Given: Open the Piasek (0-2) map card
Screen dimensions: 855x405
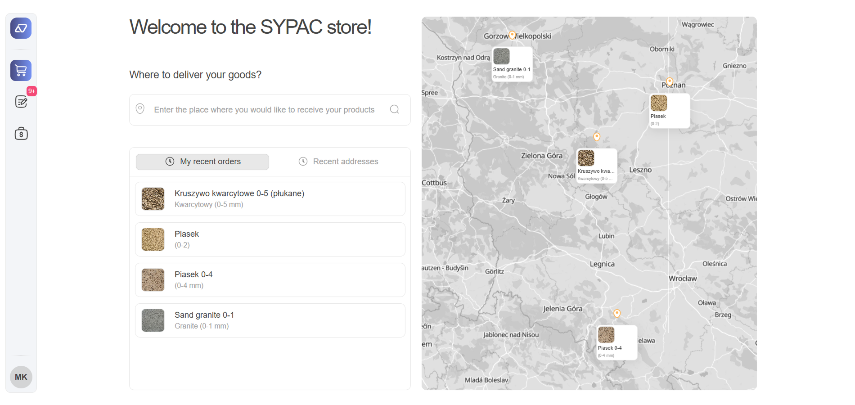Looking at the screenshot, I should tap(669, 111).
